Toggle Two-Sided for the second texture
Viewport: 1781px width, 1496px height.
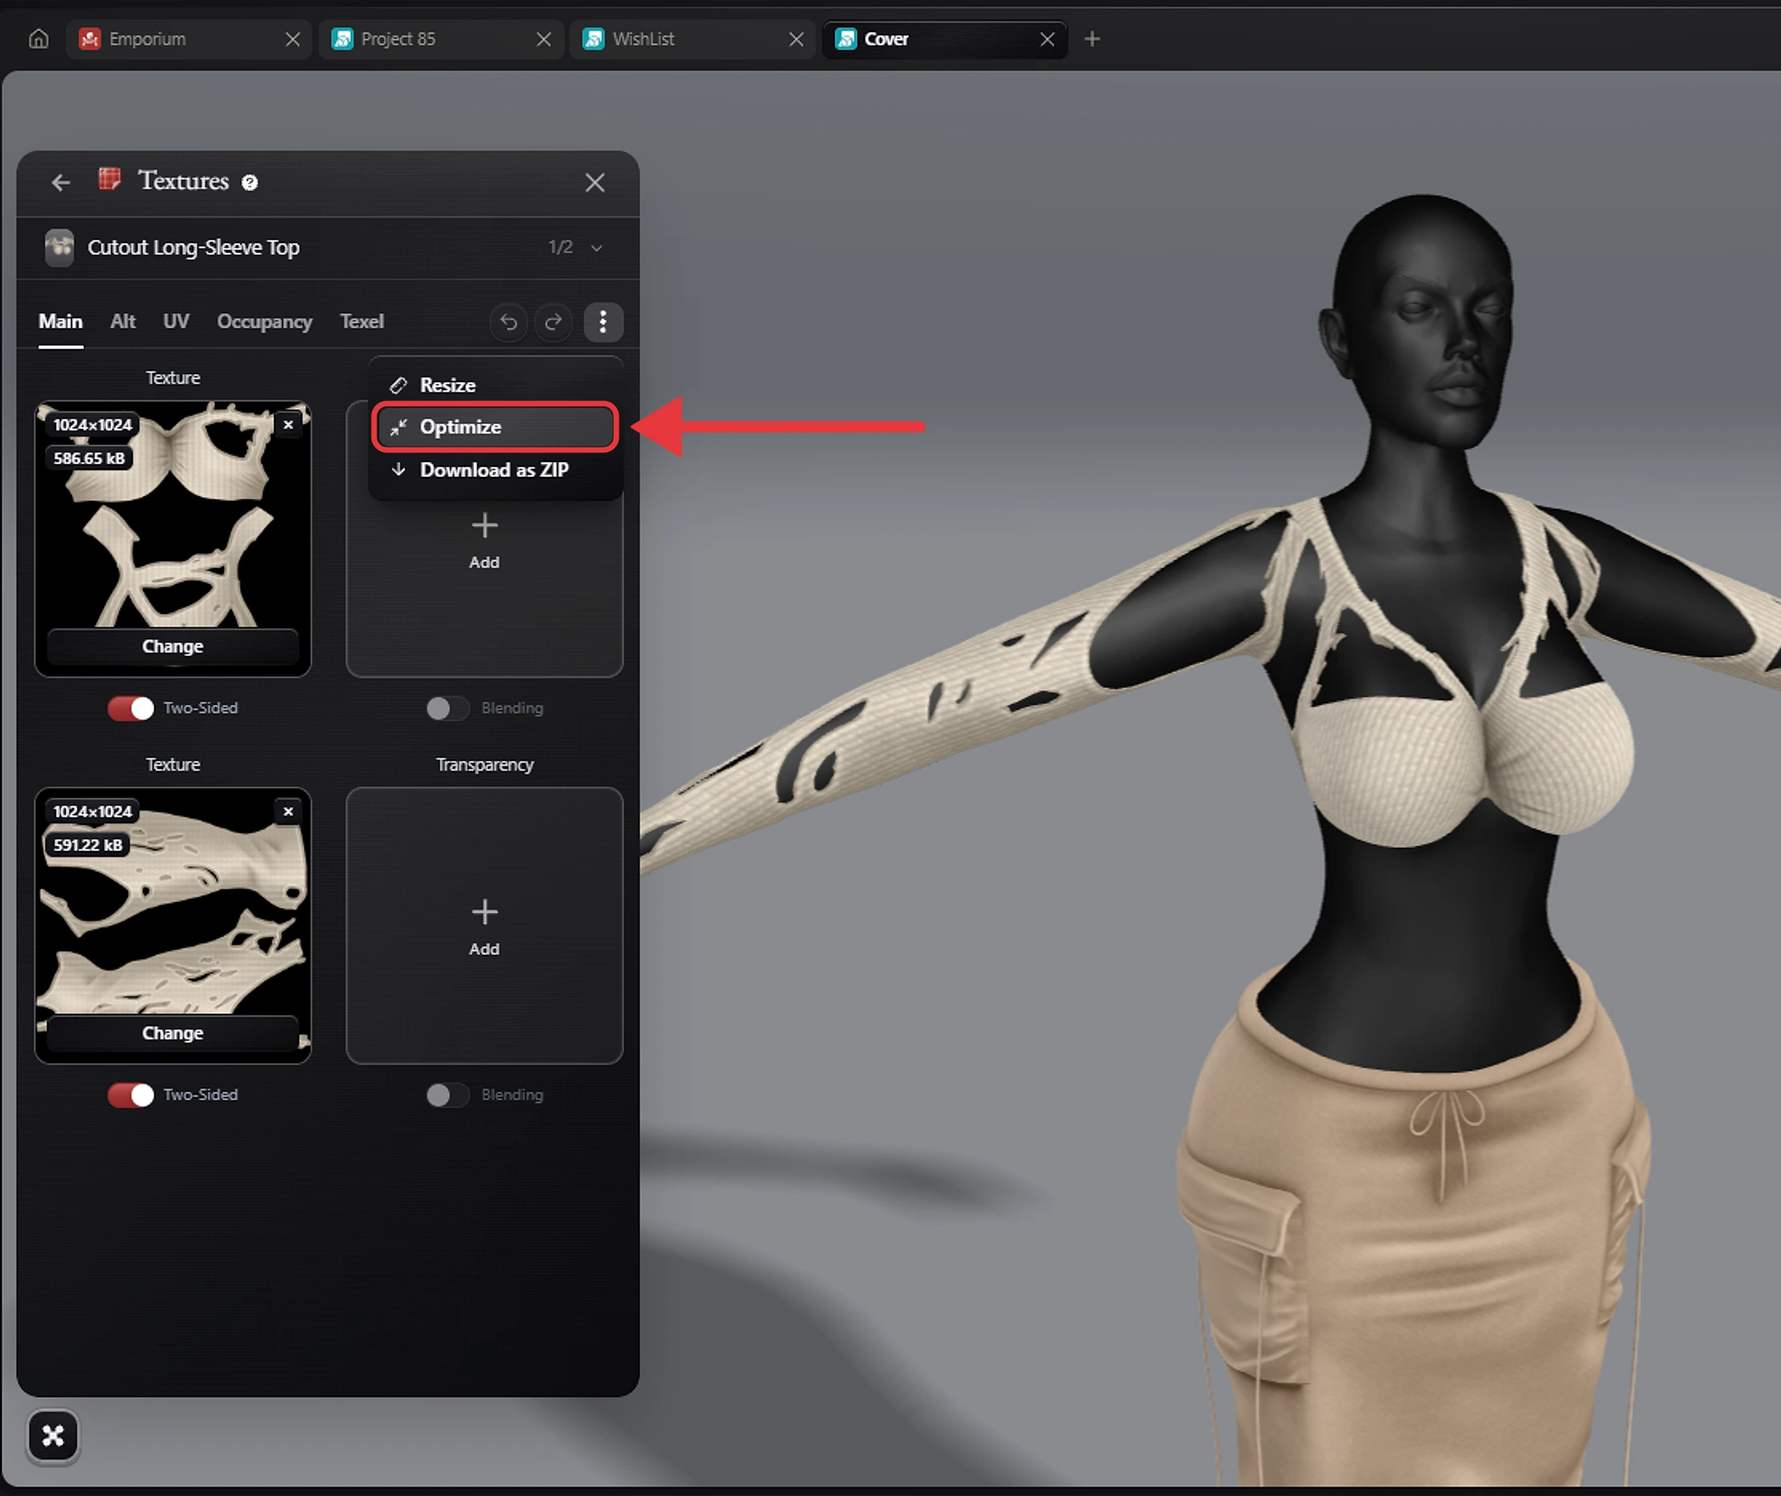pyautogui.click(x=130, y=1095)
